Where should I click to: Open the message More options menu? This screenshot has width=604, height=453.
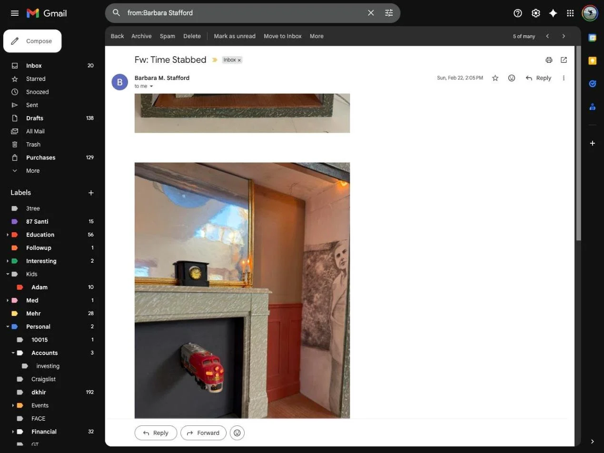pyautogui.click(x=564, y=78)
